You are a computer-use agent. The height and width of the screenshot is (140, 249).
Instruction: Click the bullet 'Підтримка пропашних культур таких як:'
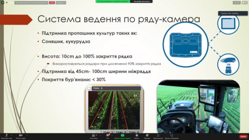click(x=89, y=33)
